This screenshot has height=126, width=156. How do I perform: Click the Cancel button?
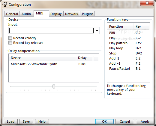pyautogui.click(x=125, y=121)
